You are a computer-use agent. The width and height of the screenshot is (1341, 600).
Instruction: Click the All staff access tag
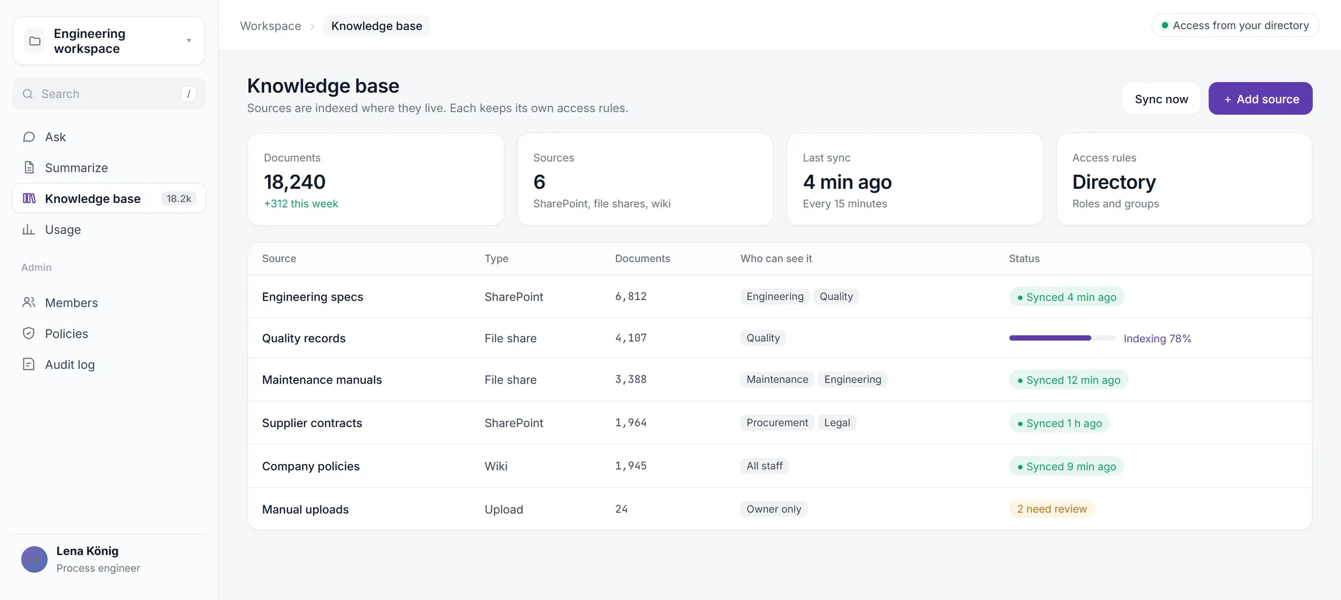(x=764, y=466)
